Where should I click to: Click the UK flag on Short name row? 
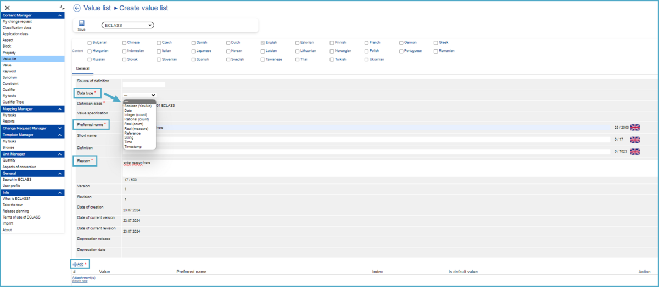coord(635,139)
